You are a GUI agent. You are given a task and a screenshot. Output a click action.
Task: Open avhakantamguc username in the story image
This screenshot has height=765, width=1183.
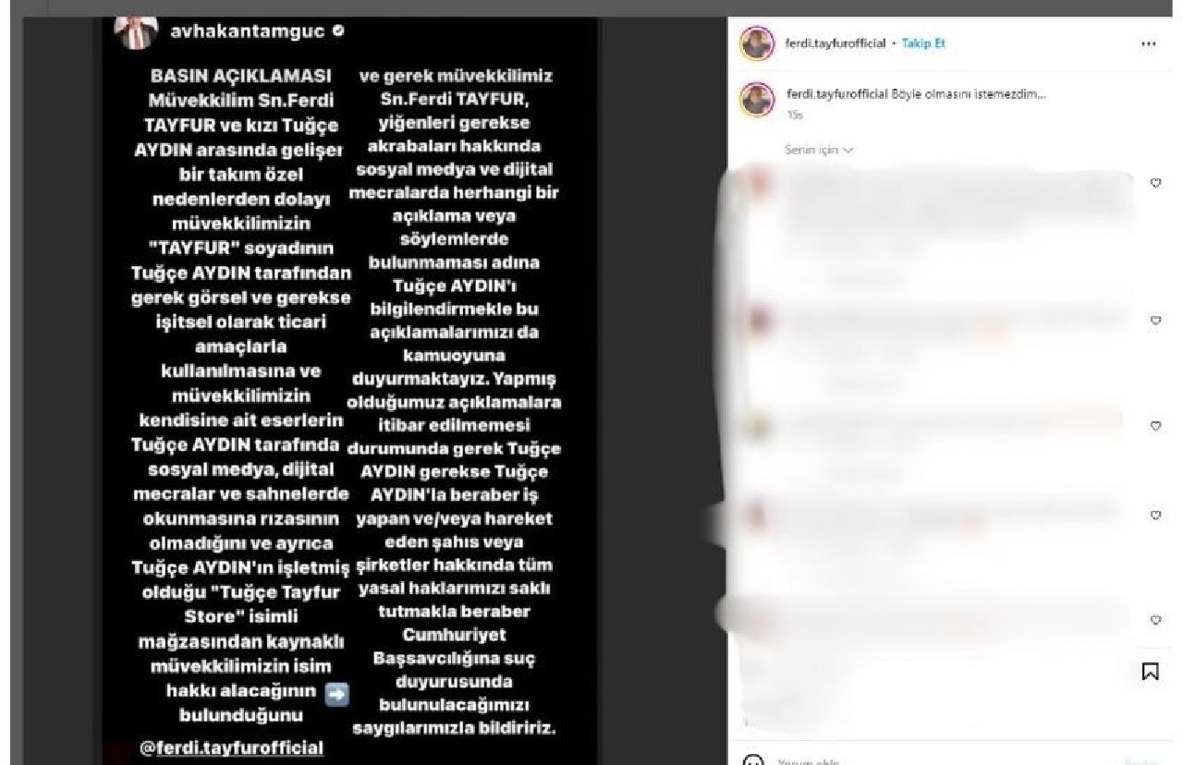[247, 30]
